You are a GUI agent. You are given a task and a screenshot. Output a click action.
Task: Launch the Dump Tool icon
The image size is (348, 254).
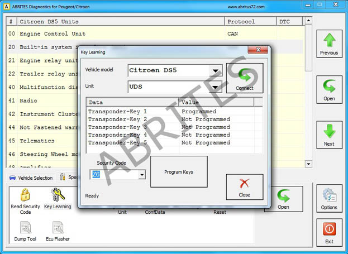click(25, 231)
